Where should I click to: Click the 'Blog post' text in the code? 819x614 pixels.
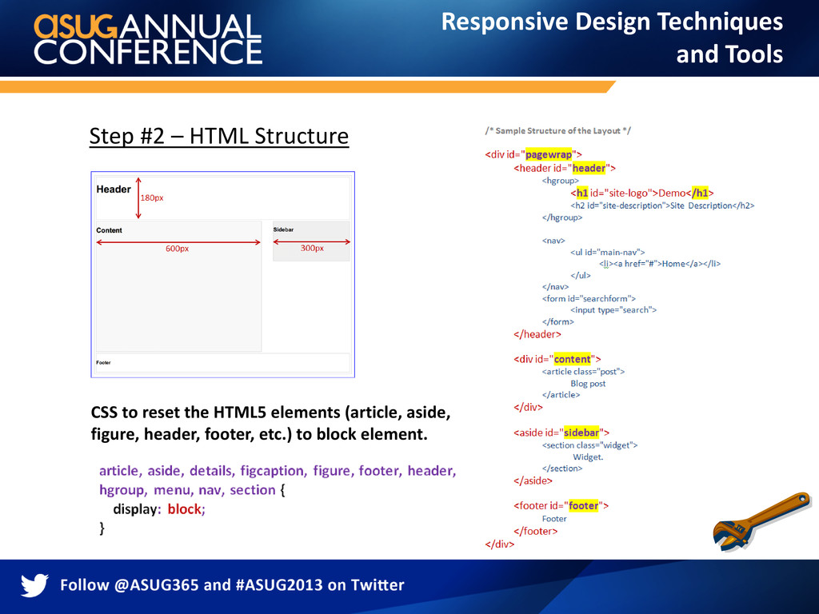pos(588,384)
